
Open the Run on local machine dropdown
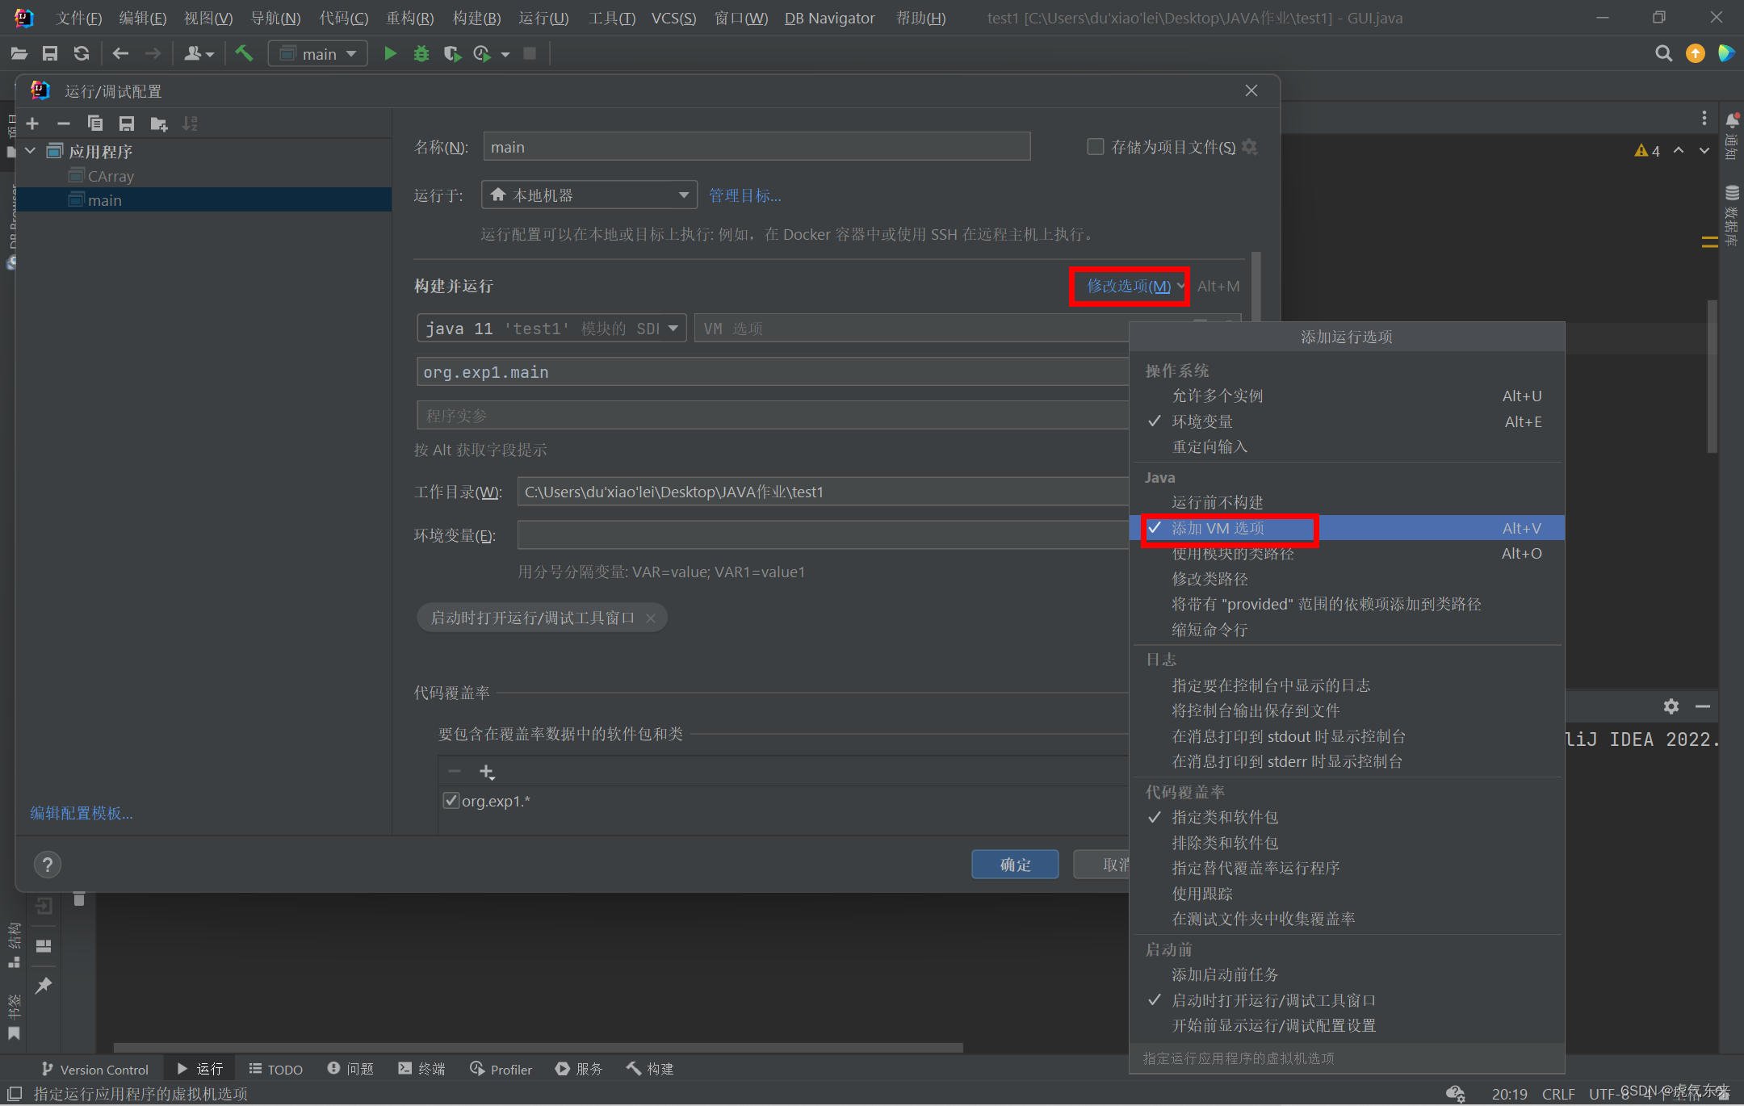point(589,195)
